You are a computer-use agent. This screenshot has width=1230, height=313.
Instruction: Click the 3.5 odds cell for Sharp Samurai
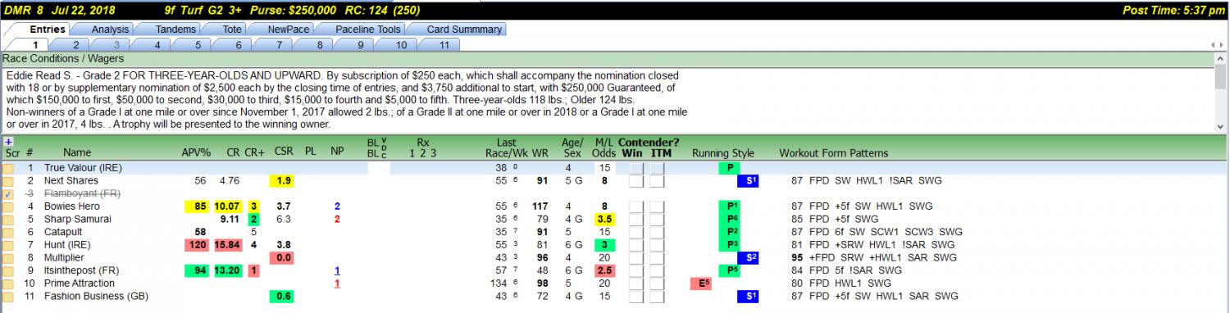[x=605, y=219]
